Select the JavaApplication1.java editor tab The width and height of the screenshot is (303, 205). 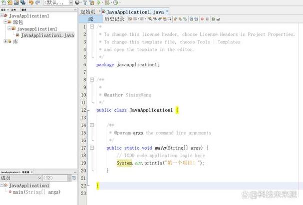point(135,12)
